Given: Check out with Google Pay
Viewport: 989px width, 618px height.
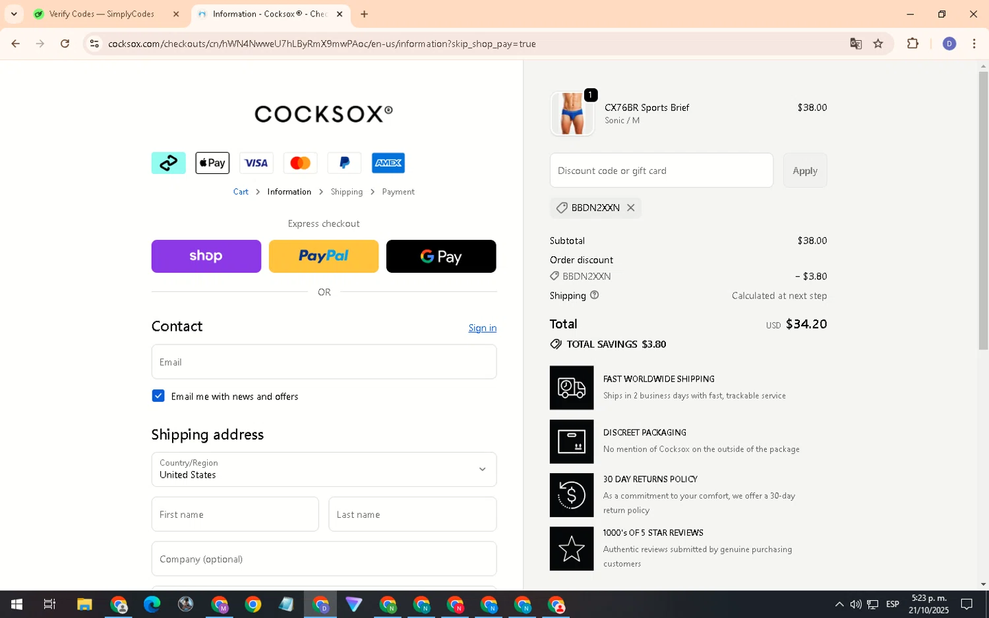Looking at the screenshot, I should click(441, 256).
